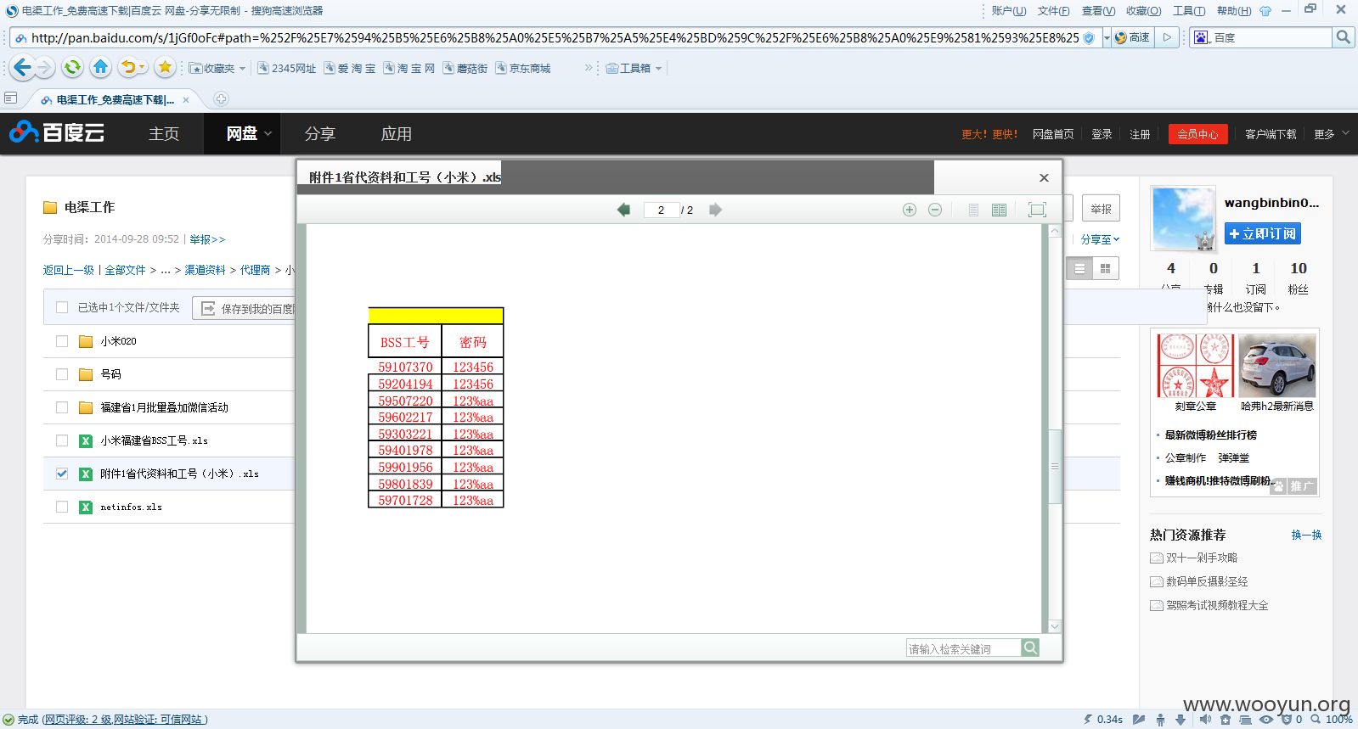This screenshot has height=729, width=1358.
Task: Check the netinfos.xls checkbox
Action: (x=62, y=507)
